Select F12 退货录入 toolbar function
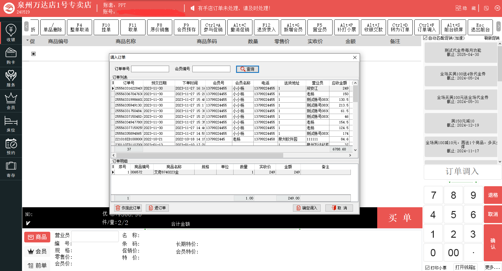Image resolution: width=502 pixels, height=271 pixels. coord(267,27)
